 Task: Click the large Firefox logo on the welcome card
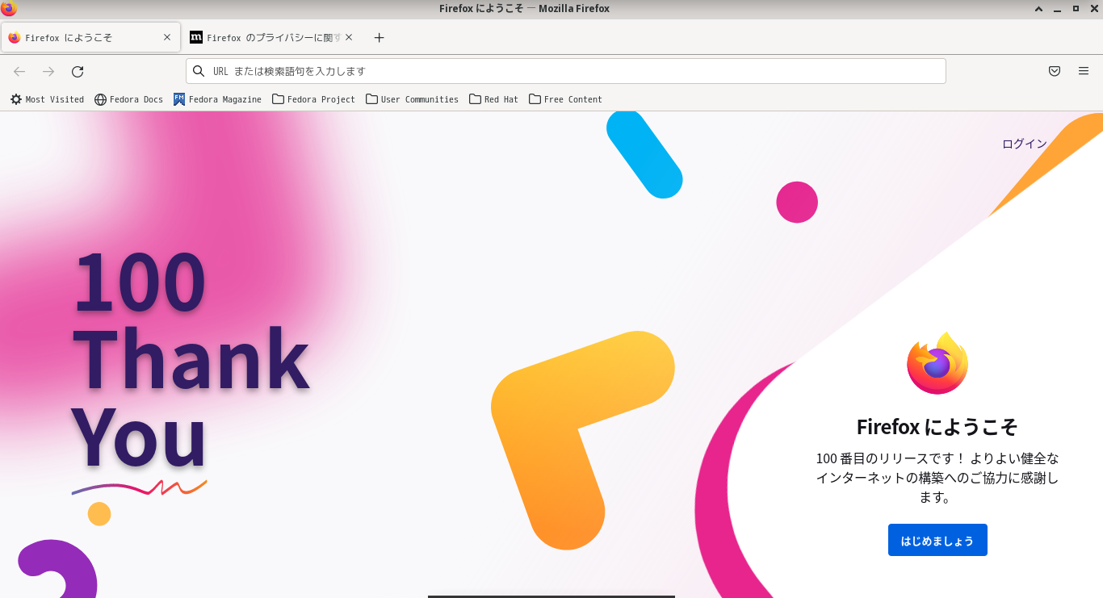[937, 363]
